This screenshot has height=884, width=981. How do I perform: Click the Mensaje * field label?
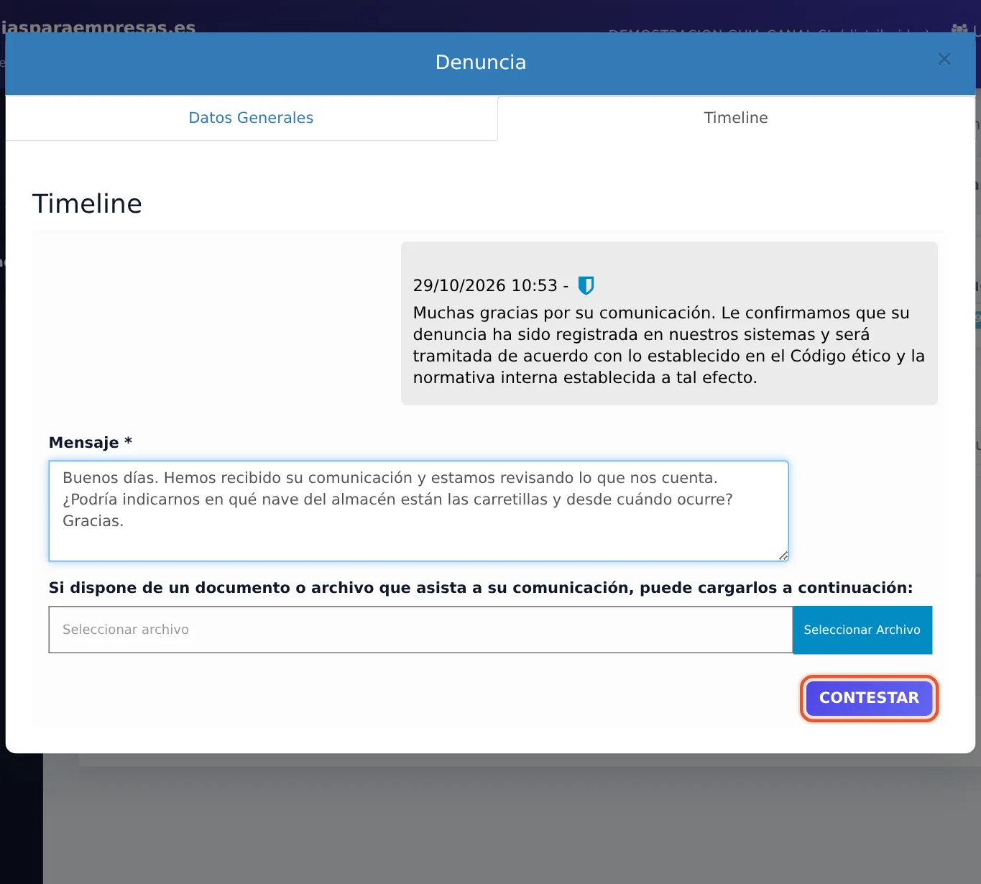tap(91, 443)
